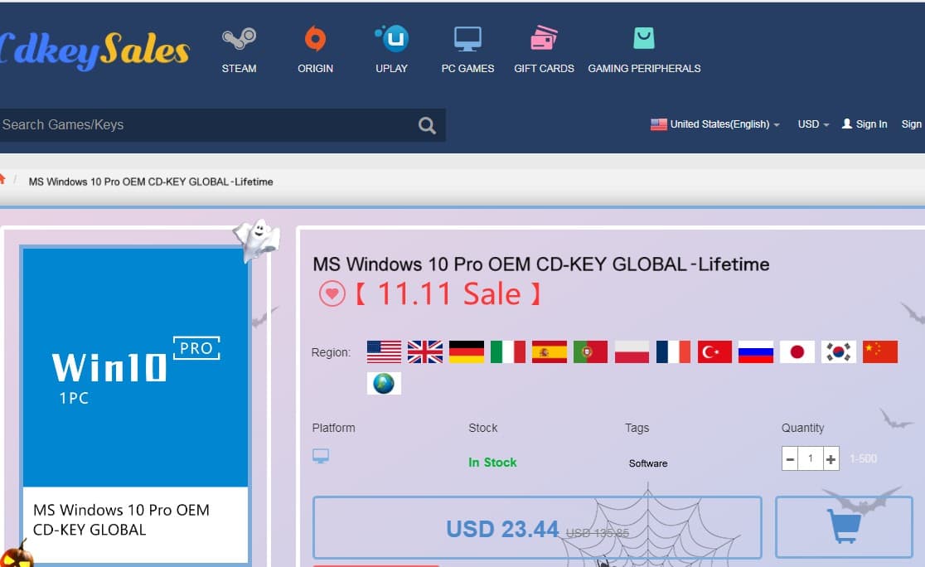The image size is (925, 567).
Task: Click the search magnifier icon
Action: tap(426, 124)
